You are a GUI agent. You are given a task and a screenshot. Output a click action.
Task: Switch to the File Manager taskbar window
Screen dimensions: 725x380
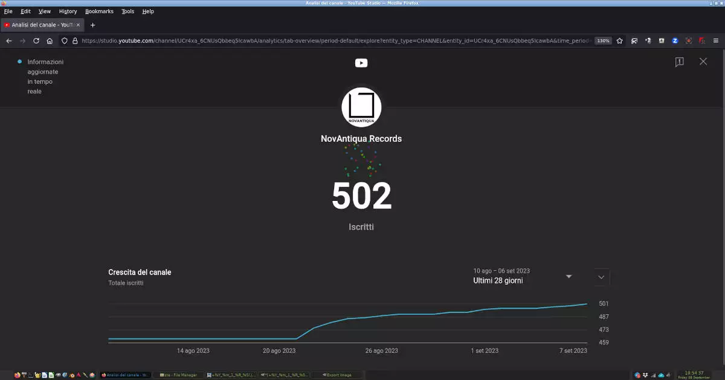(178, 375)
